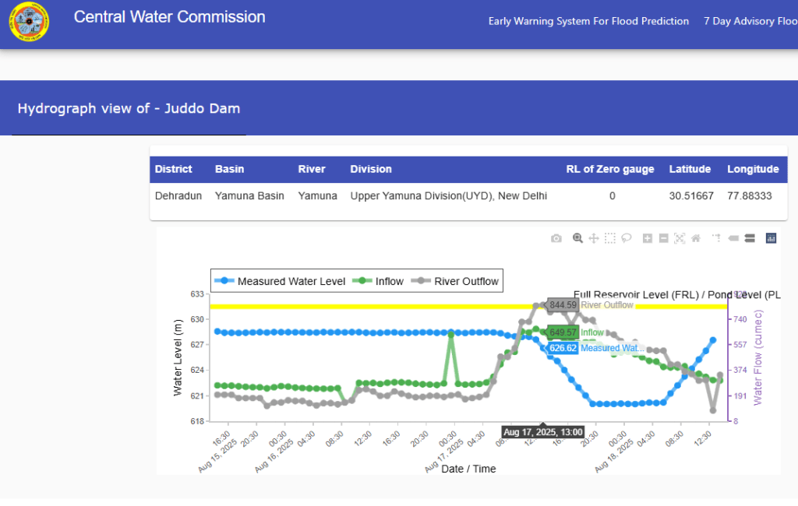Open Early Warning System For Flood Prediction
This screenshot has width=798, height=506.
pos(588,21)
